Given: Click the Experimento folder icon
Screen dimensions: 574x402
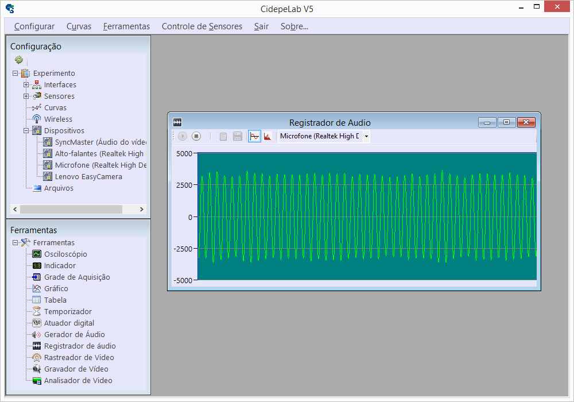Looking at the screenshot, I should [x=25, y=74].
